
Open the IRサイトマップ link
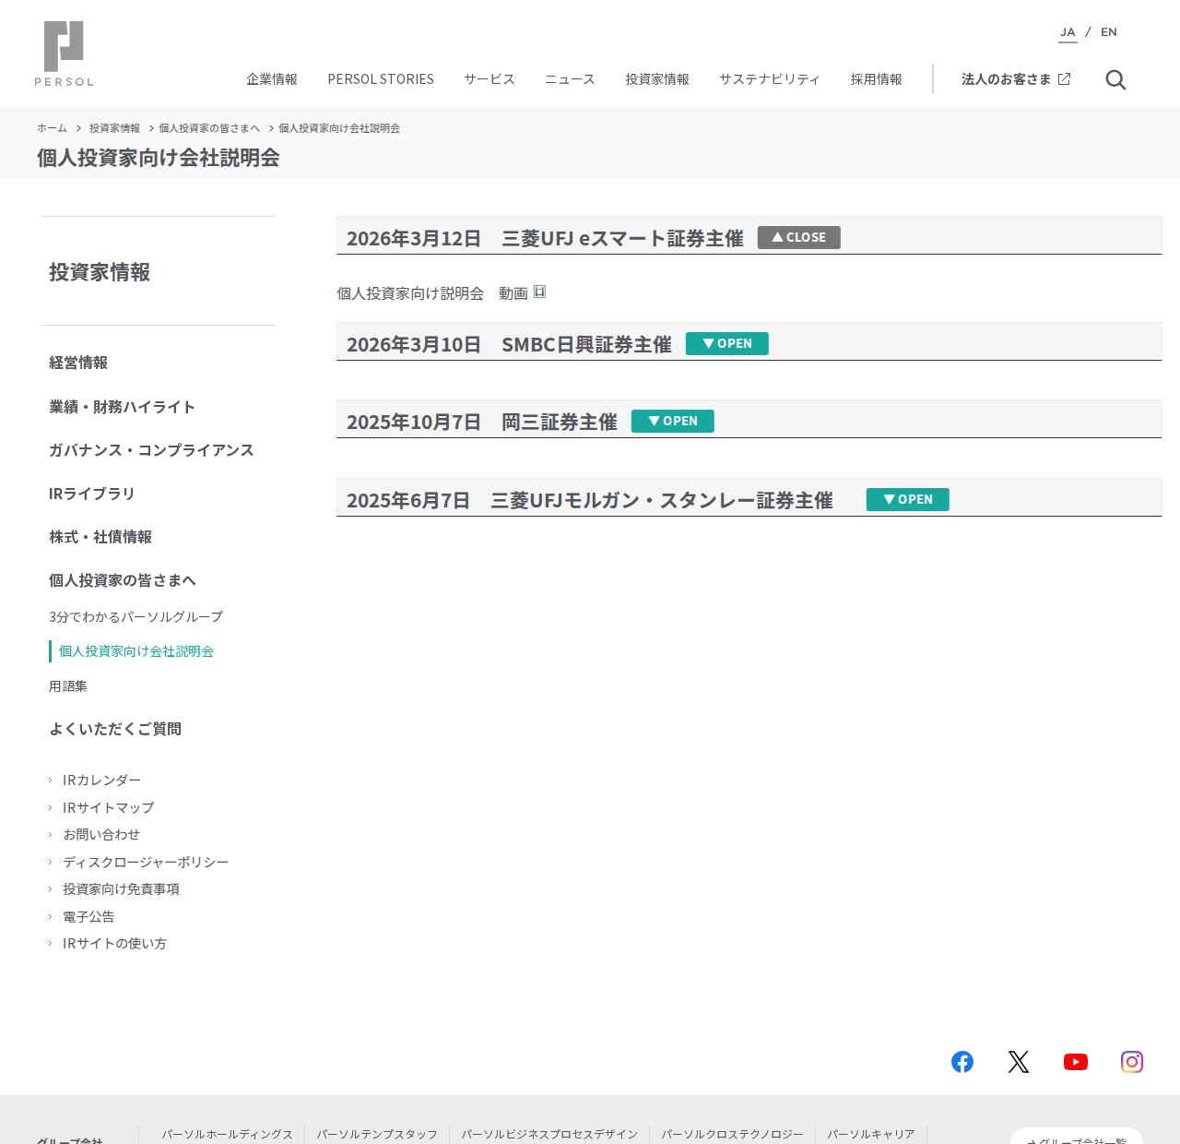(x=108, y=807)
